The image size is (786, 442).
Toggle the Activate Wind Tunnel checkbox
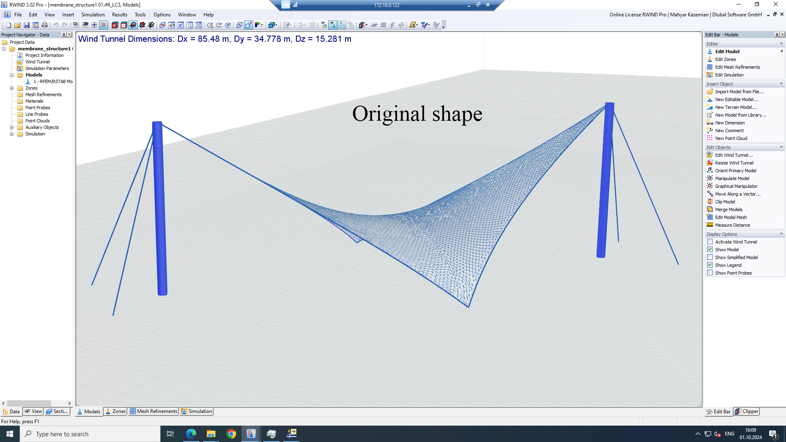click(710, 241)
